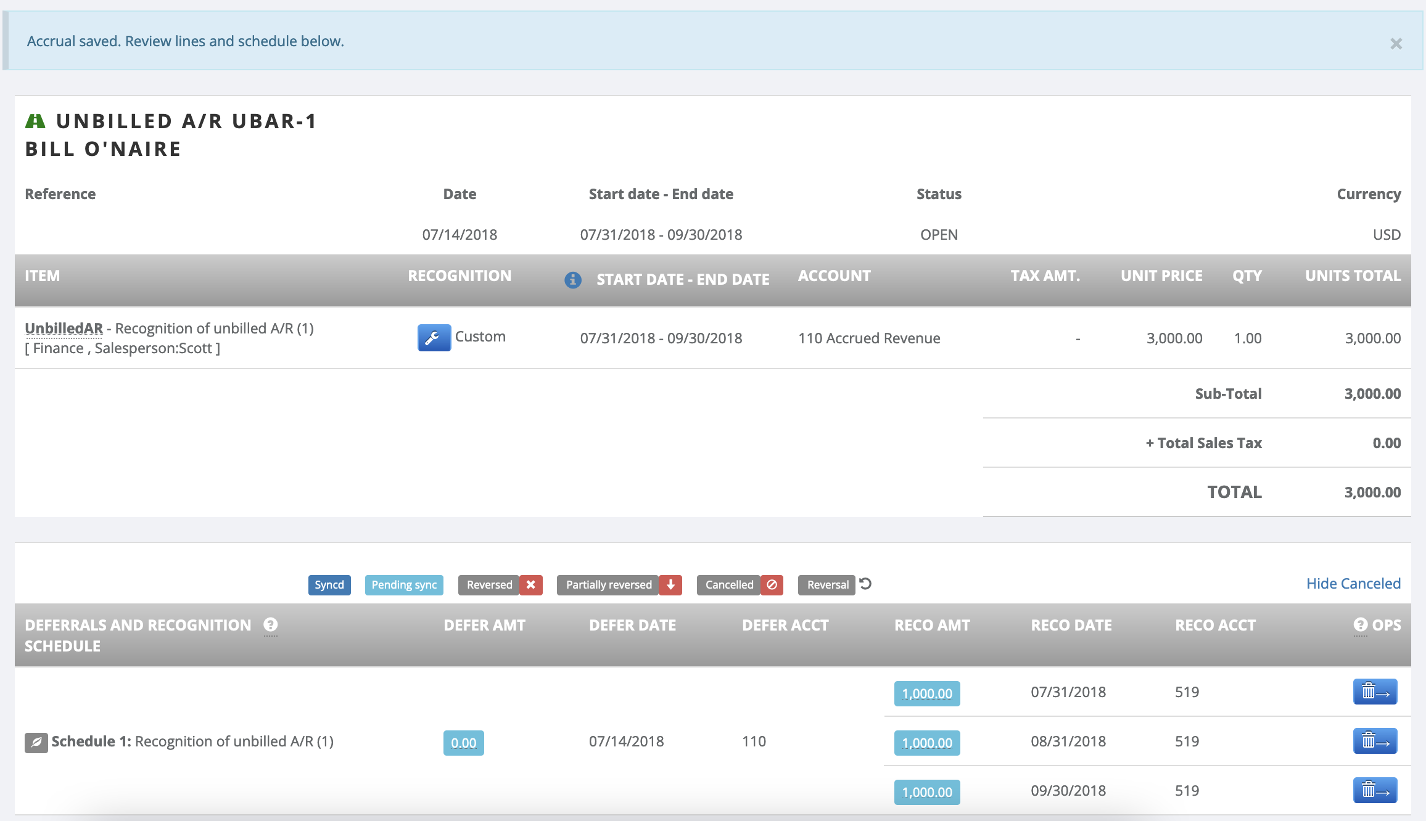This screenshot has width=1426, height=821.
Task: Delete the 07/31/2018 recognition entry
Action: click(1375, 692)
